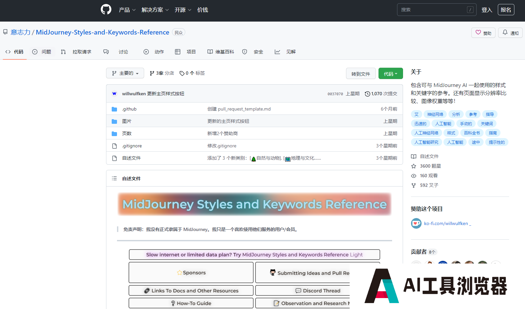Select the 百科全书 topic tag
Screen dimensions: 525x309
pyautogui.click(x=472, y=133)
